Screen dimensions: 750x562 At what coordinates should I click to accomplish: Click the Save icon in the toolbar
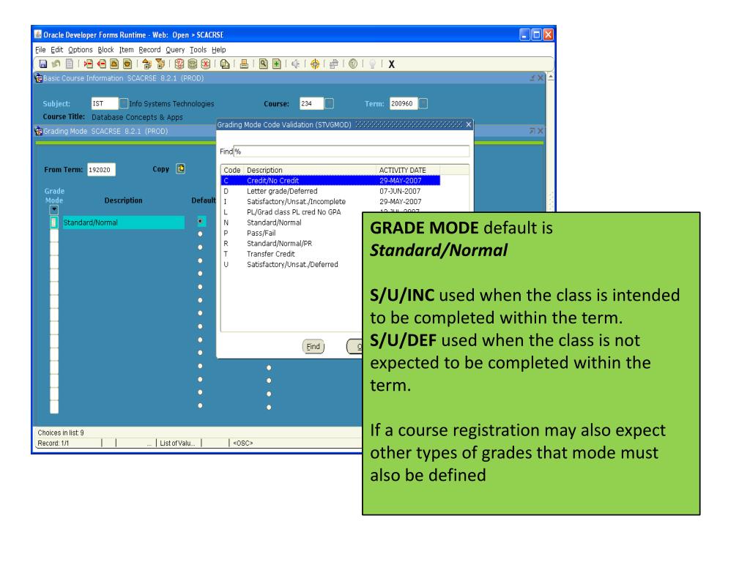(x=43, y=64)
